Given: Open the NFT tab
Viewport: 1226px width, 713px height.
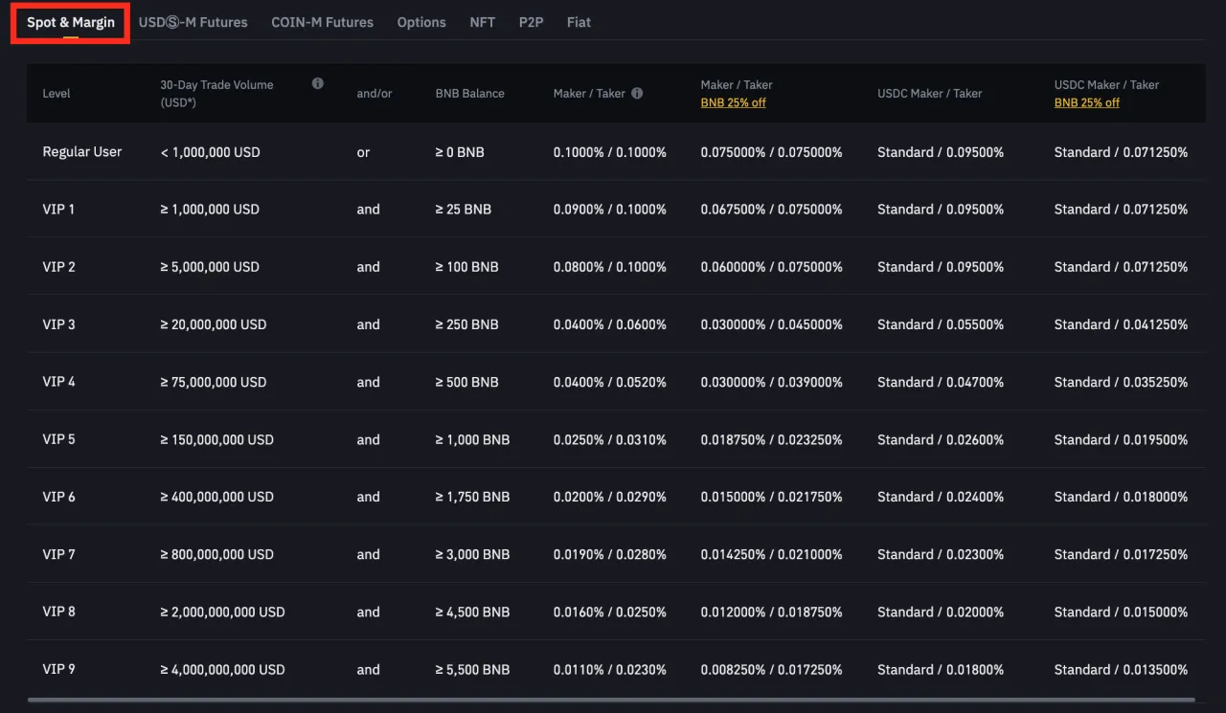Looking at the screenshot, I should [483, 22].
